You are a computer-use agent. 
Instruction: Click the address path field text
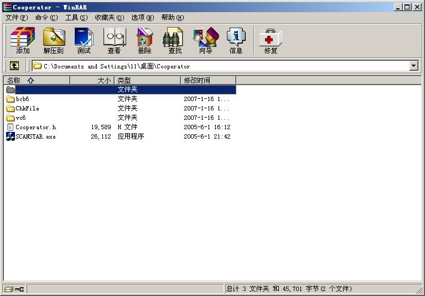[117, 66]
